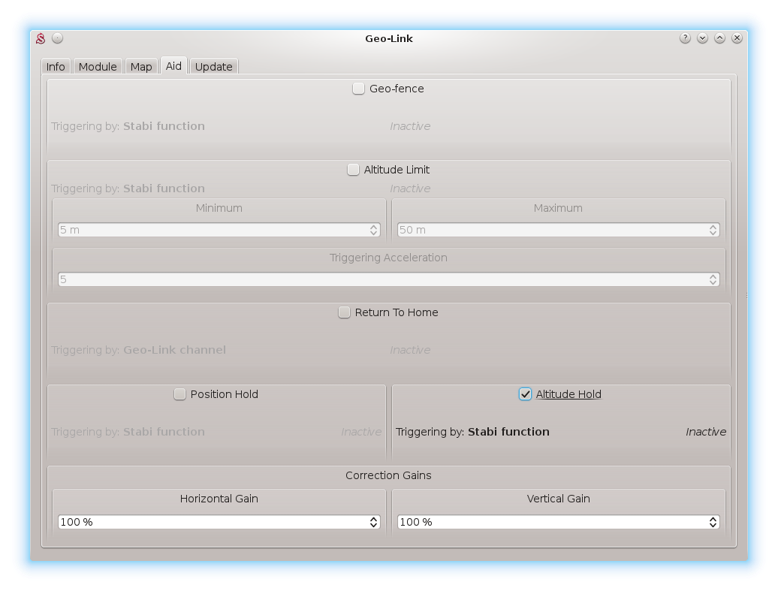Click the Geo-Link application icon in title bar
Image resolution: width=778 pixels, height=591 pixels.
click(41, 38)
